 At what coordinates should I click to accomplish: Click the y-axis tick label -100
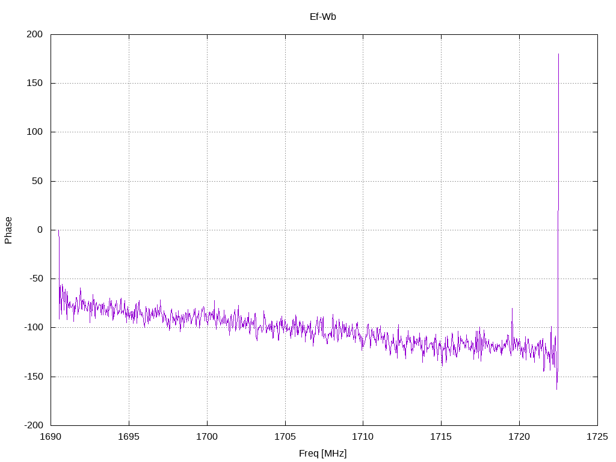pyautogui.click(x=34, y=328)
